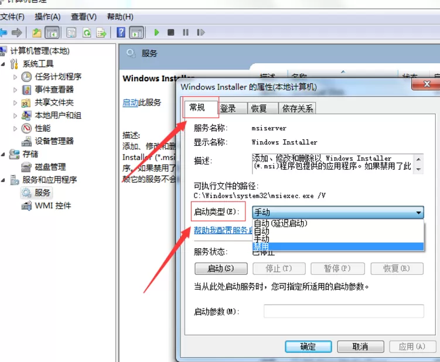Select WMI 控件 in tree
440x362 pixels.
pos(53,206)
